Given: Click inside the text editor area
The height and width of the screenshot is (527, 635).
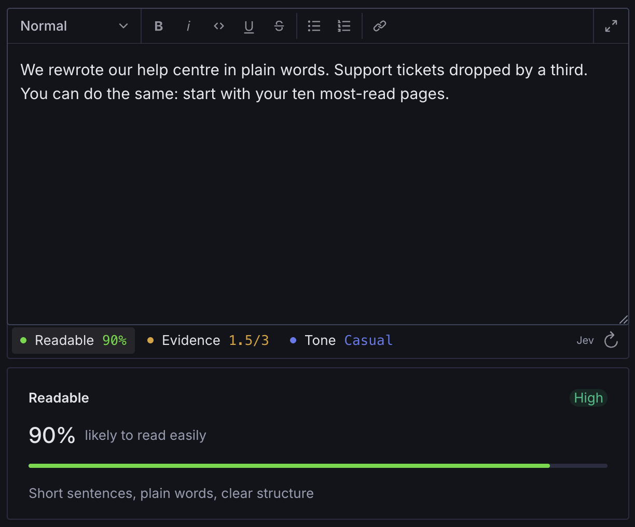Looking at the screenshot, I should coord(317,184).
